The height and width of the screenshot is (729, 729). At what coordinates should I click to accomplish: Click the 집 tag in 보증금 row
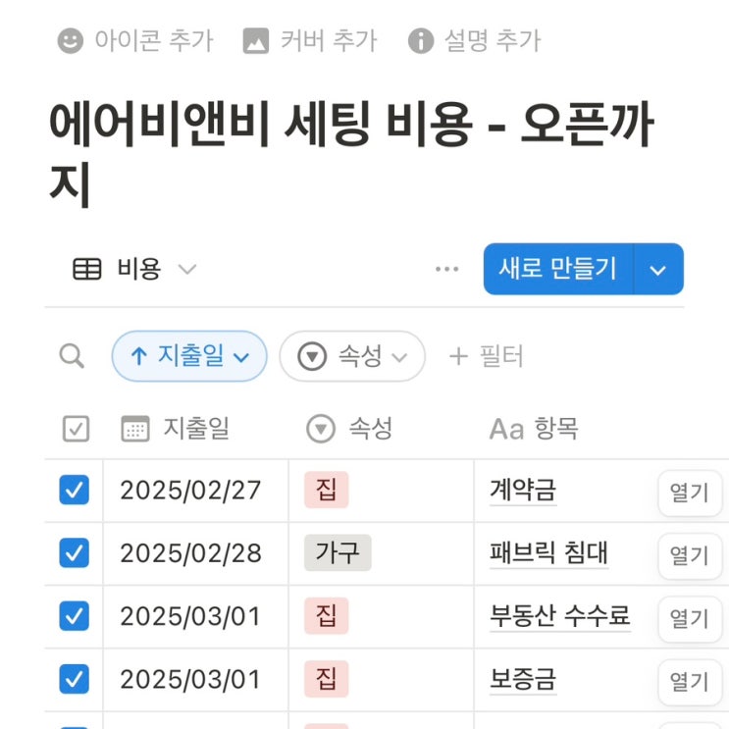pos(327,679)
